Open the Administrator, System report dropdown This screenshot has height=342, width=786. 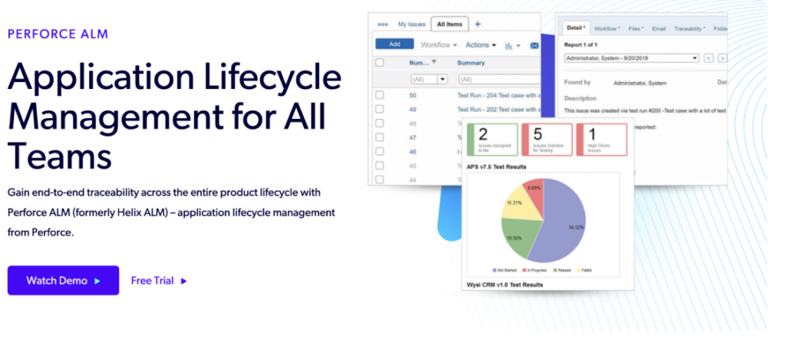631,58
